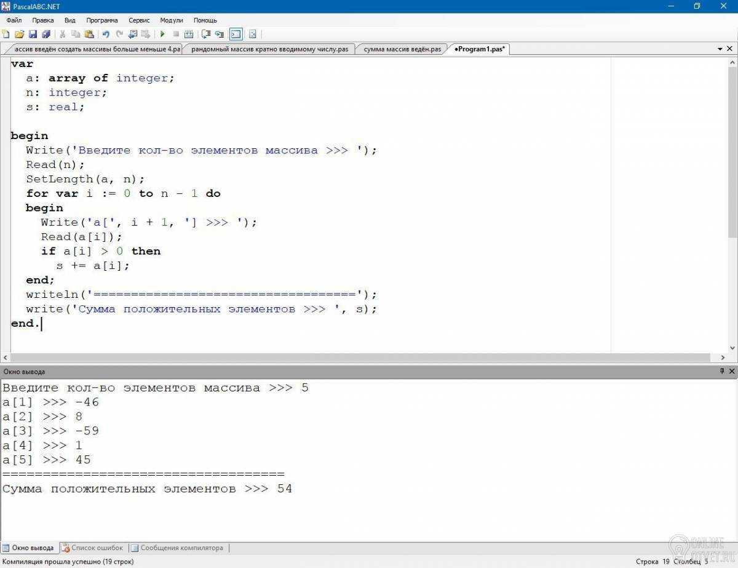
Task: Open the Вид menu
Action: [70, 20]
